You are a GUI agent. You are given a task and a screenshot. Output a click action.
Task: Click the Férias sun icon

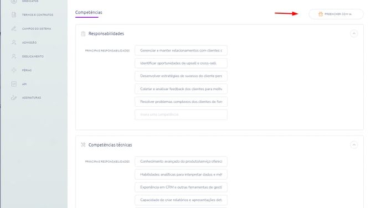pos(14,70)
